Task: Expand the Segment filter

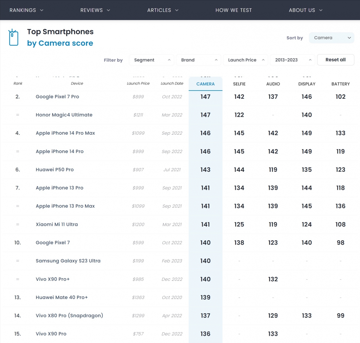Action: (152, 60)
